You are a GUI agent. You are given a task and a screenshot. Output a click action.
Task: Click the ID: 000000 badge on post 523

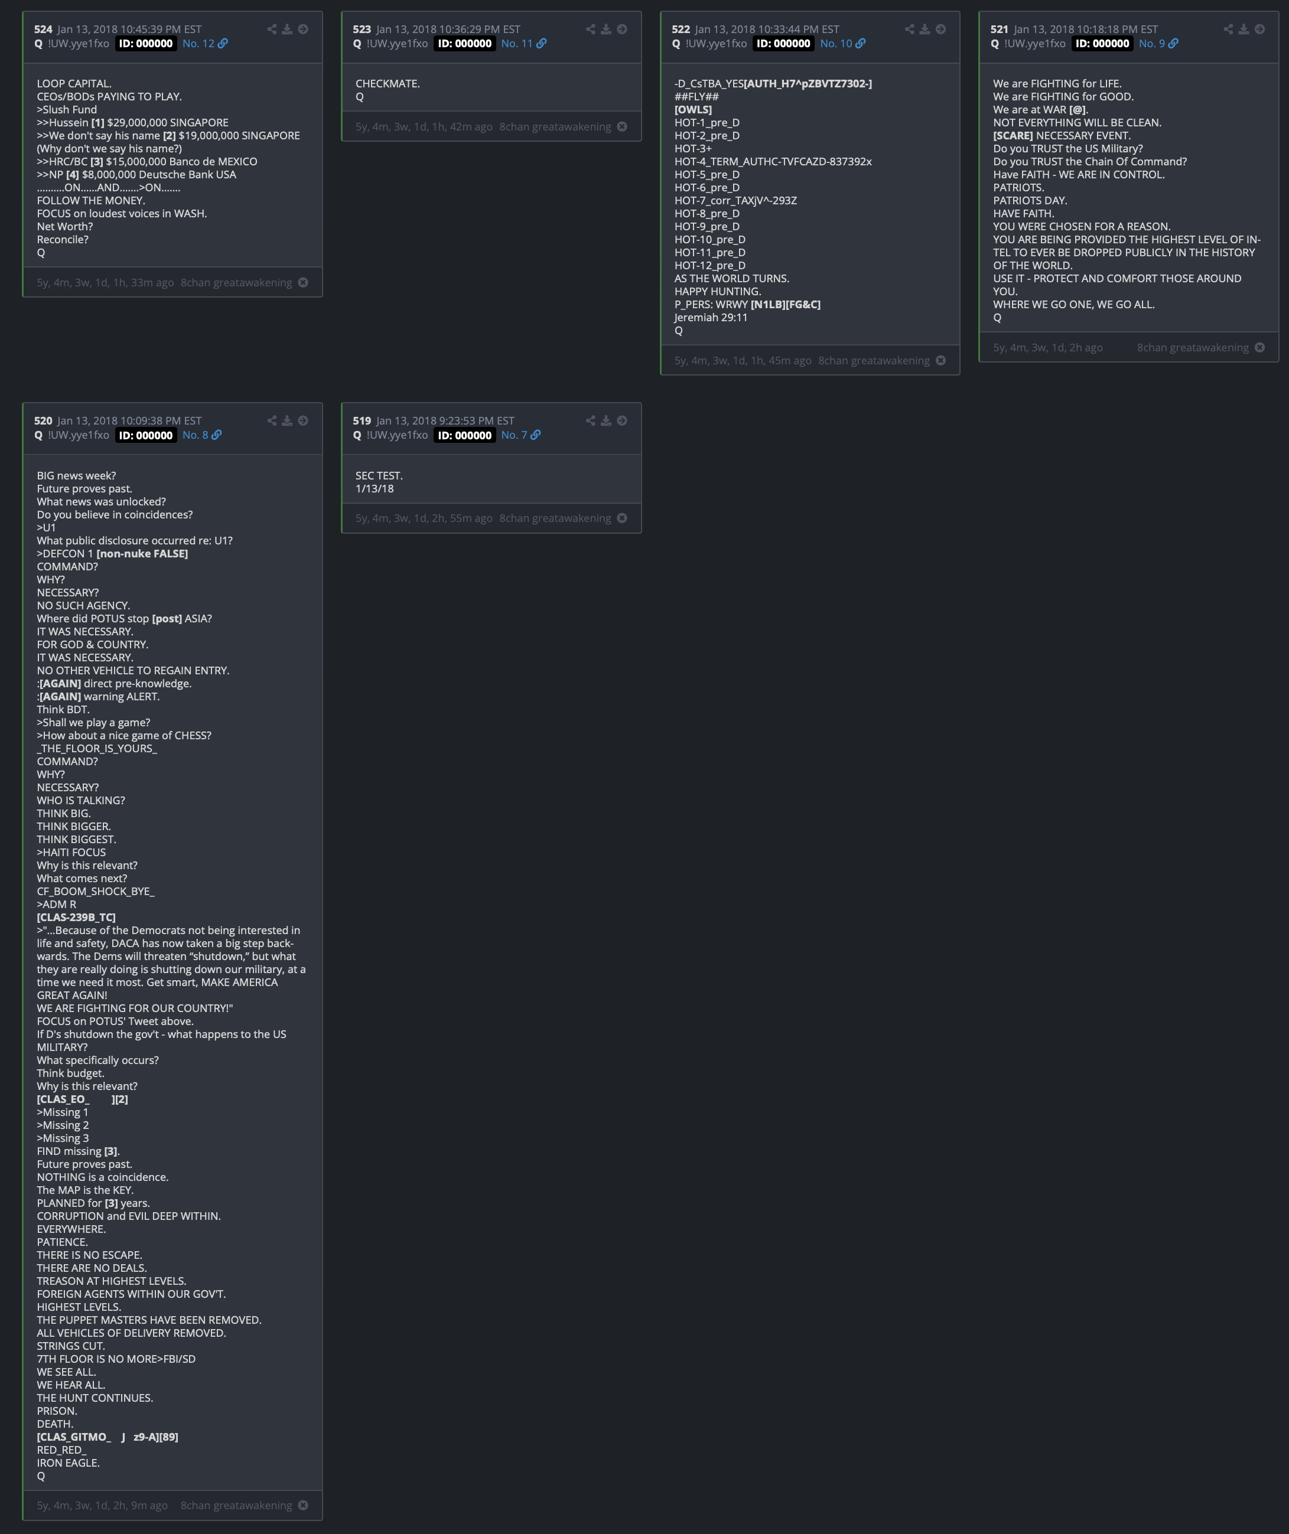click(x=465, y=43)
